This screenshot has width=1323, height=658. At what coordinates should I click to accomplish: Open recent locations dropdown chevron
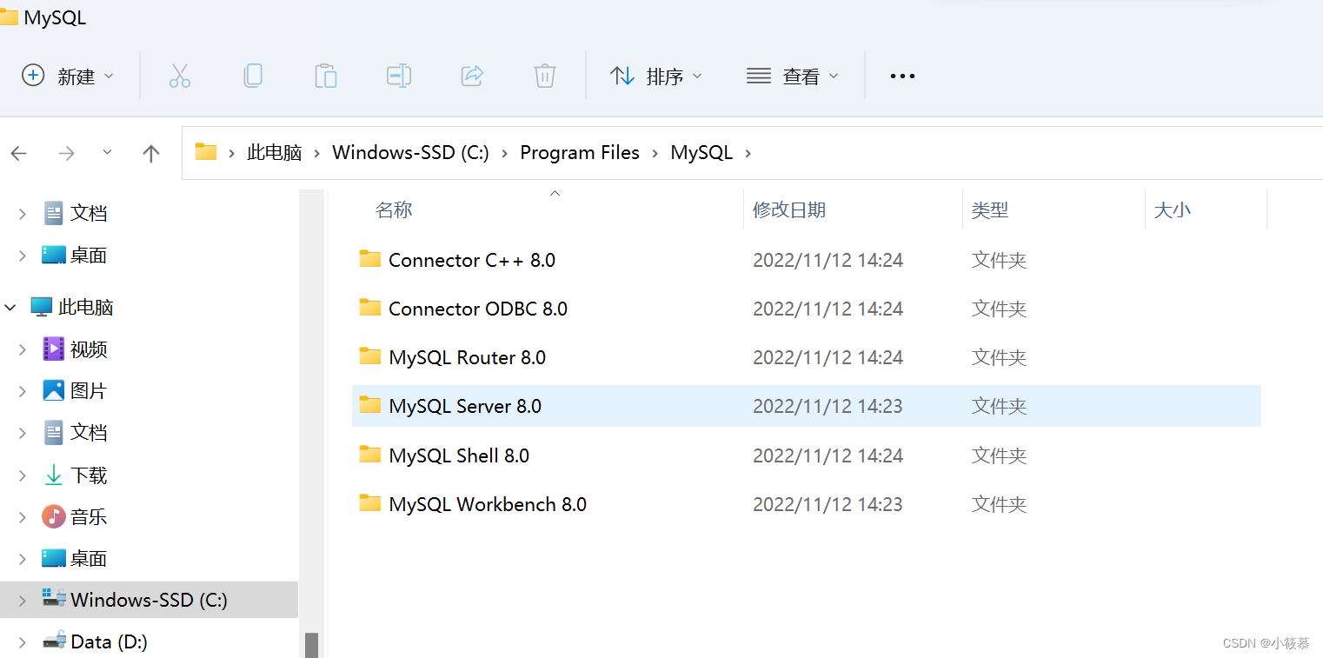click(108, 152)
